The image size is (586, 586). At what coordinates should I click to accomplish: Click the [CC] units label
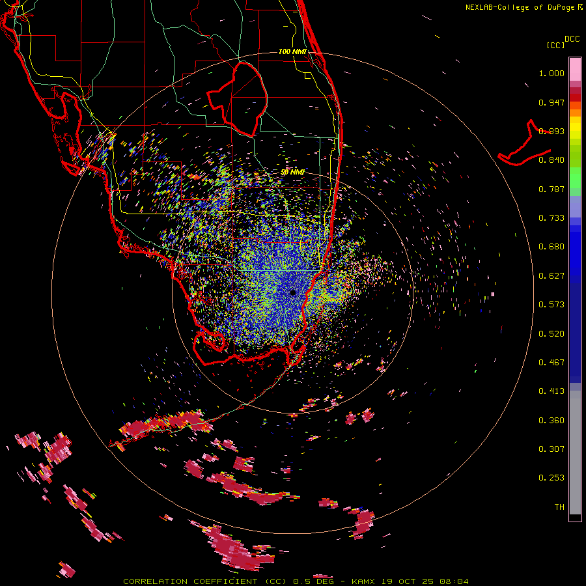[555, 45]
